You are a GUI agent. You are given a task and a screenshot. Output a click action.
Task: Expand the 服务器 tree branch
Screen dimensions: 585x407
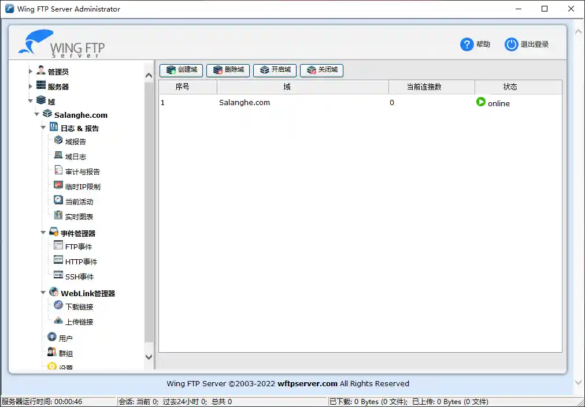point(29,85)
